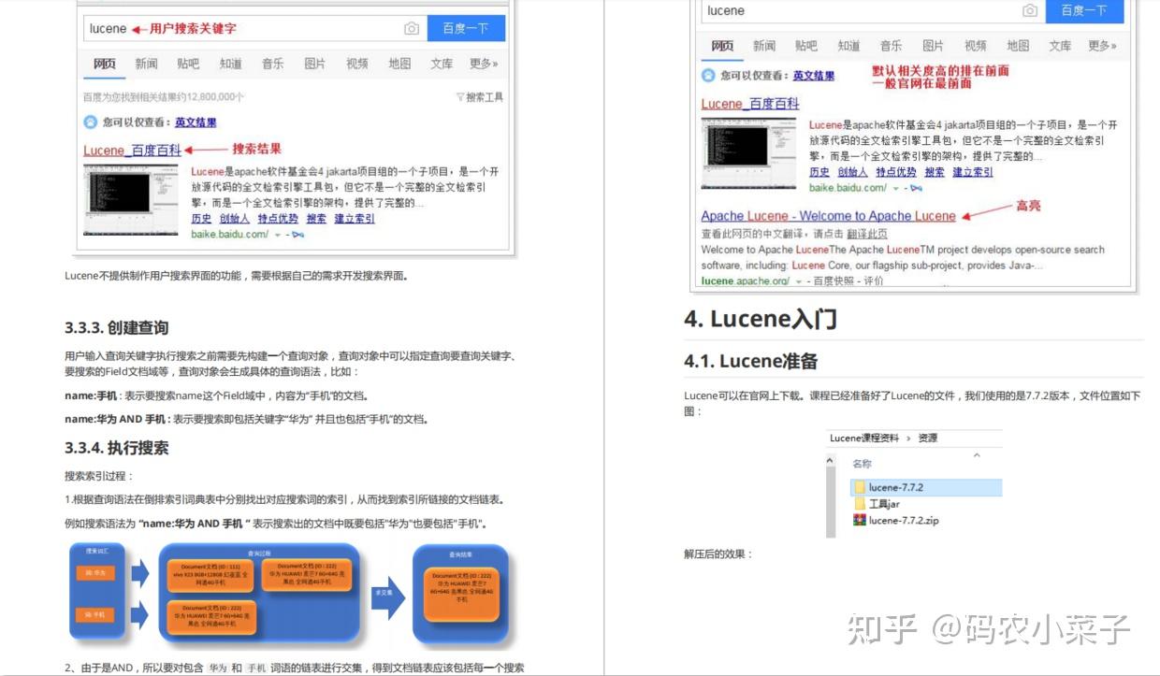This screenshot has height=676, width=1160.
Task: Click the 工具jar folder icon
Action: 861,504
